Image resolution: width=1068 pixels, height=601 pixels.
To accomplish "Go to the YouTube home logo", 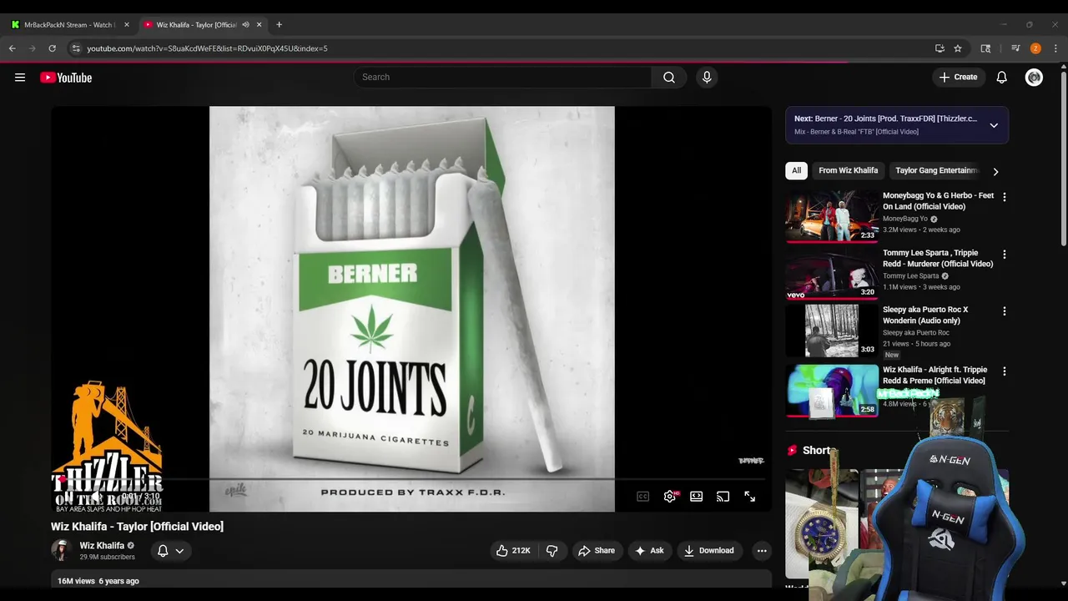I will 66,78.
